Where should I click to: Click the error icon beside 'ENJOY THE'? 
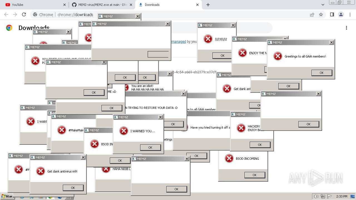[x=243, y=53]
